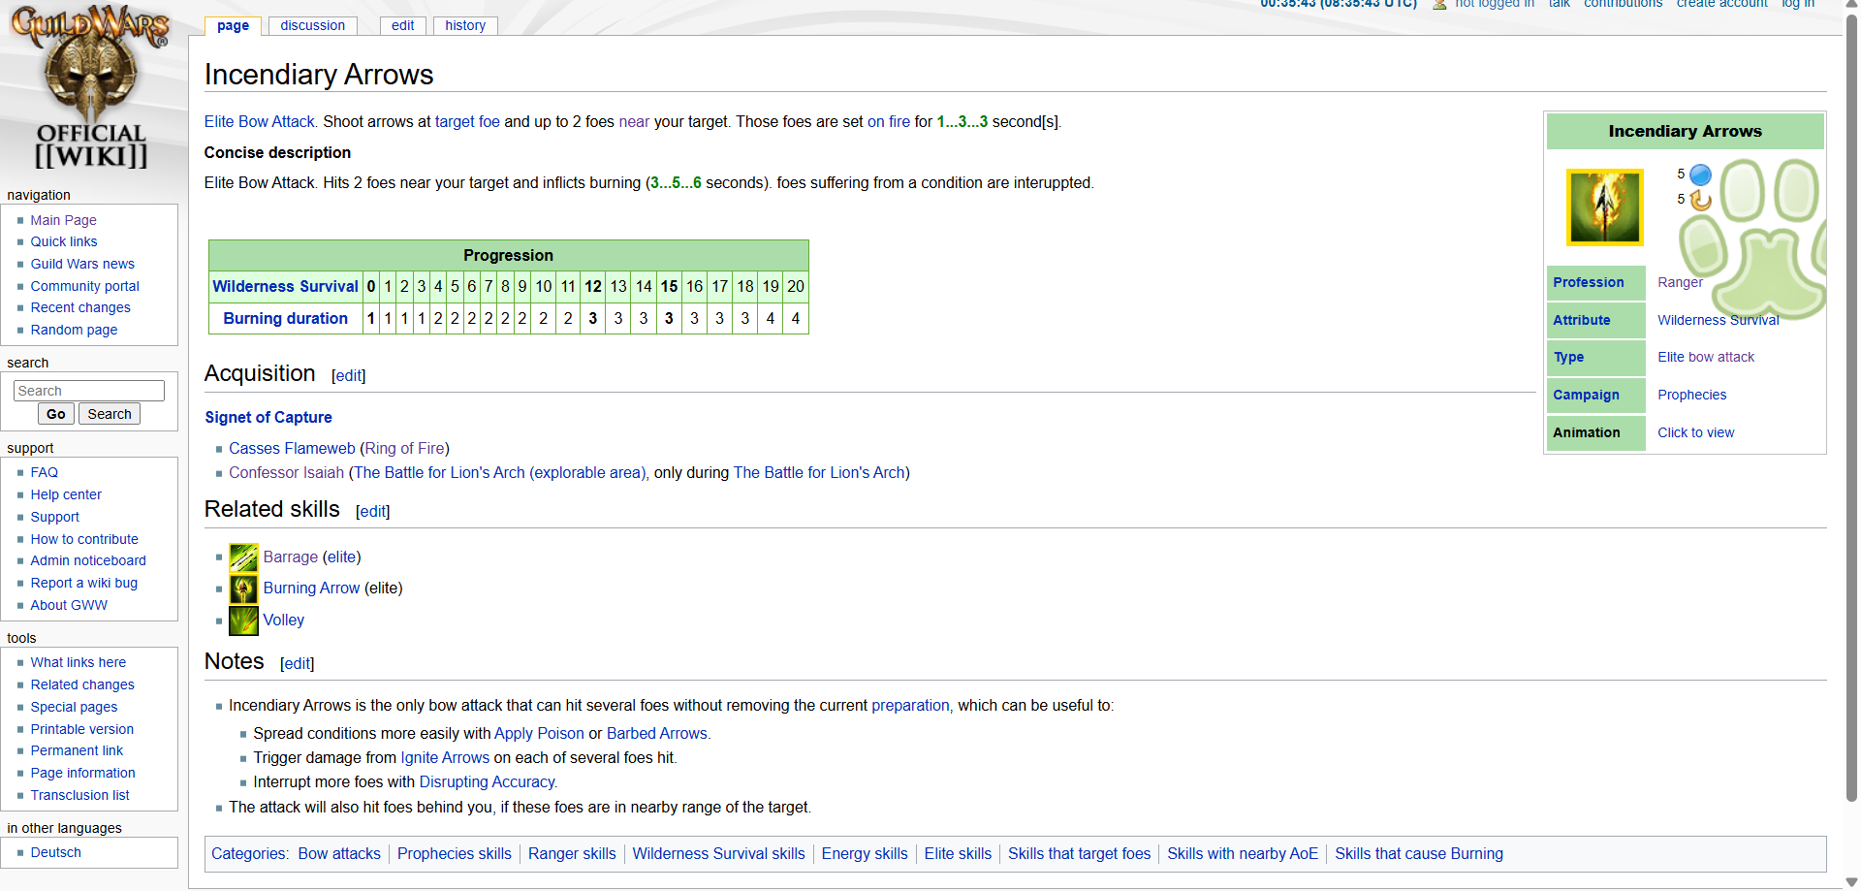The height and width of the screenshot is (891, 1861).
Task: Click the Search button
Action: [110, 414]
